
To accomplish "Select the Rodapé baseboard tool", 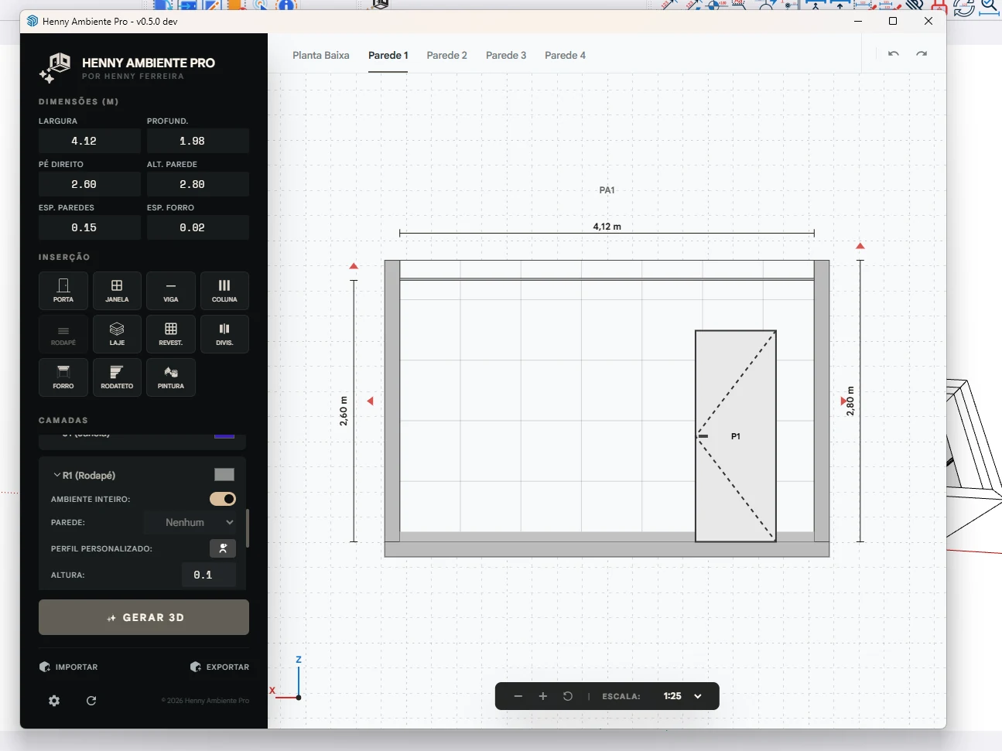I will click(63, 334).
